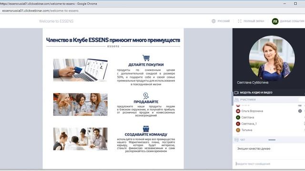
Task: Open ДАННЫЕ СОБЫТИЯ event details
Action: click(x=292, y=21)
